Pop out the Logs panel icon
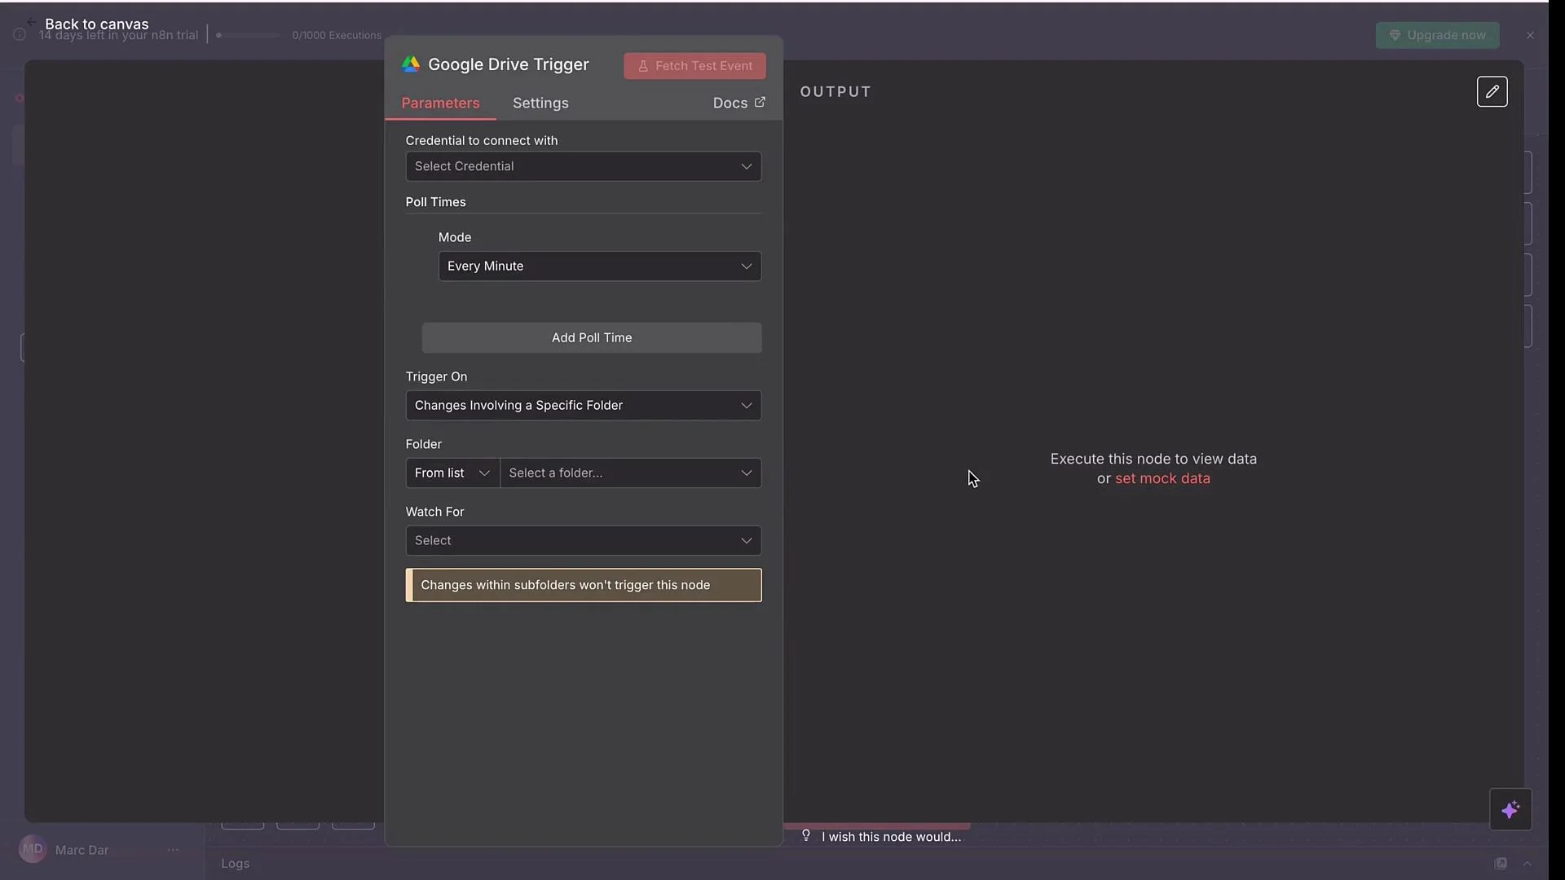 [1501, 864]
